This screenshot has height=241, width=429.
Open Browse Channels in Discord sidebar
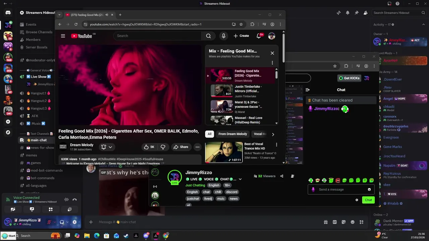39,32
